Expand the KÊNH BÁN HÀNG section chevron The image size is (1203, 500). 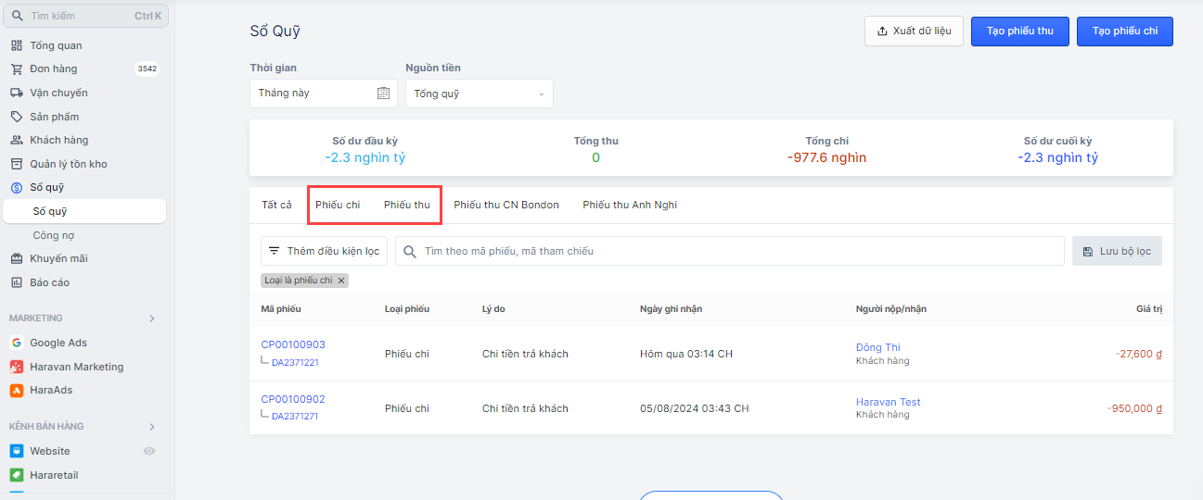[152, 427]
